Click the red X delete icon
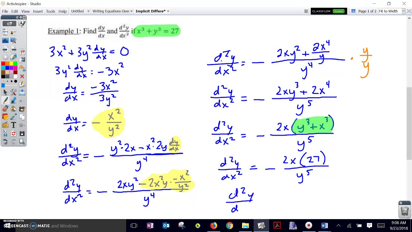This screenshot has height=232, width=412. click(x=22, y=76)
